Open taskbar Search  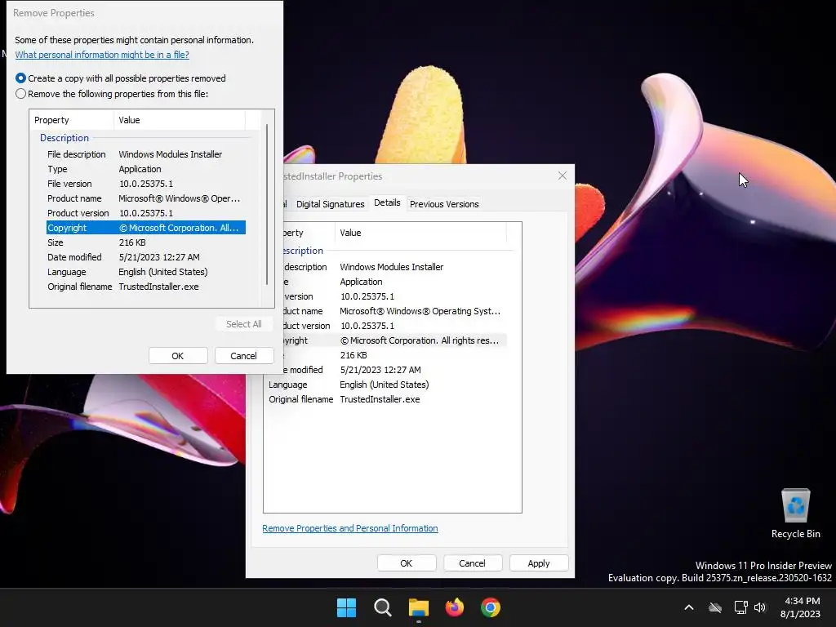[382, 607]
